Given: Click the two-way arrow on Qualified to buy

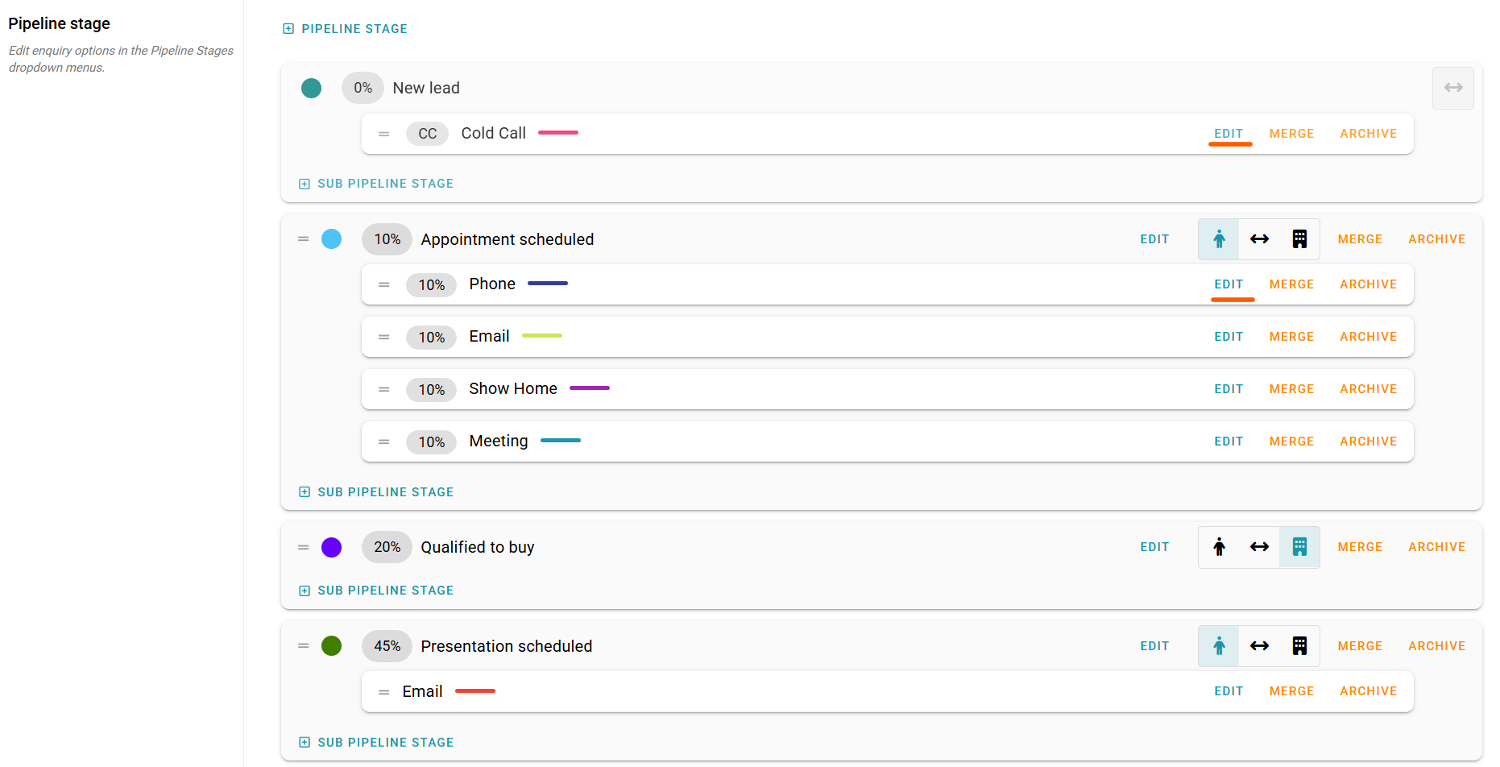Looking at the screenshot, I should 1259,547.
